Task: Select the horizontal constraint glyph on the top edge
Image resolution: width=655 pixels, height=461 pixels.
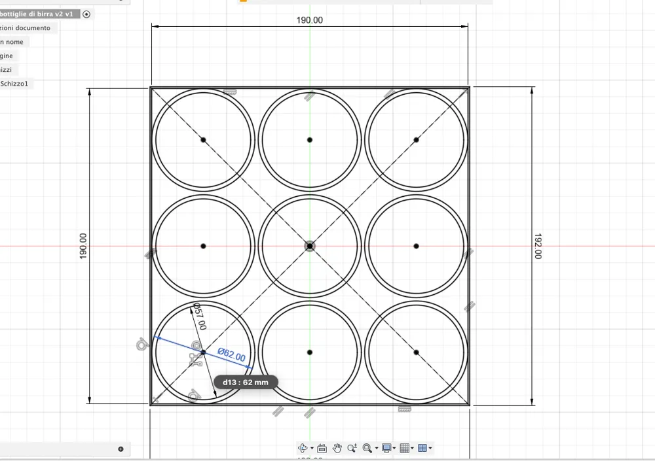Action: 230,92
